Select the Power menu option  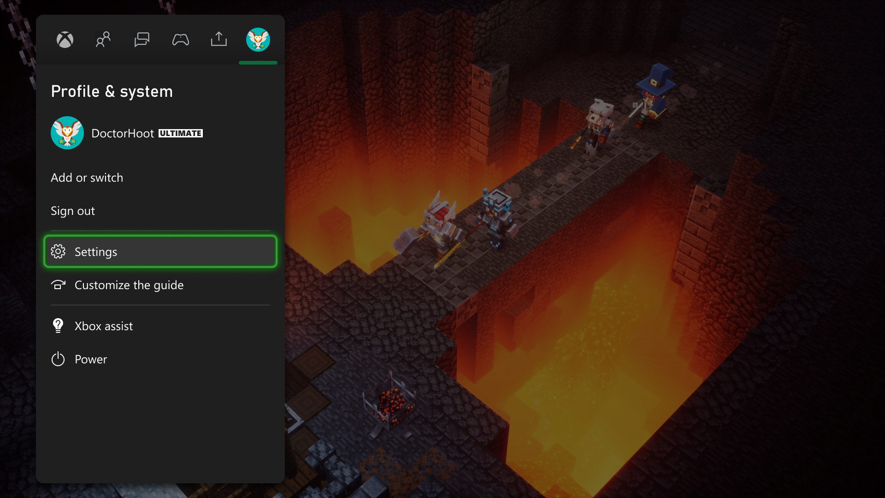point(90,359)
